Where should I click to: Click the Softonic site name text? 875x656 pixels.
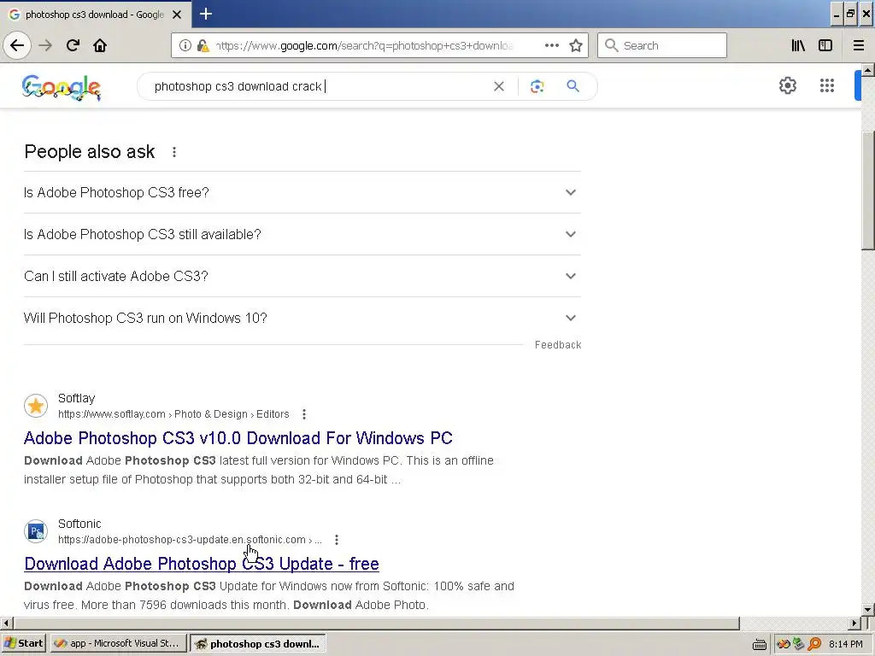click(79, 524)
